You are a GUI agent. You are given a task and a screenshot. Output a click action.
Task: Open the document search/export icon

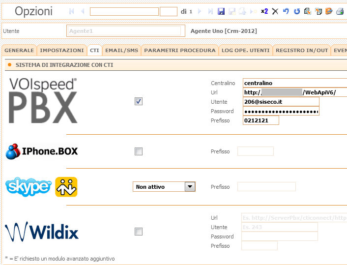307,11
